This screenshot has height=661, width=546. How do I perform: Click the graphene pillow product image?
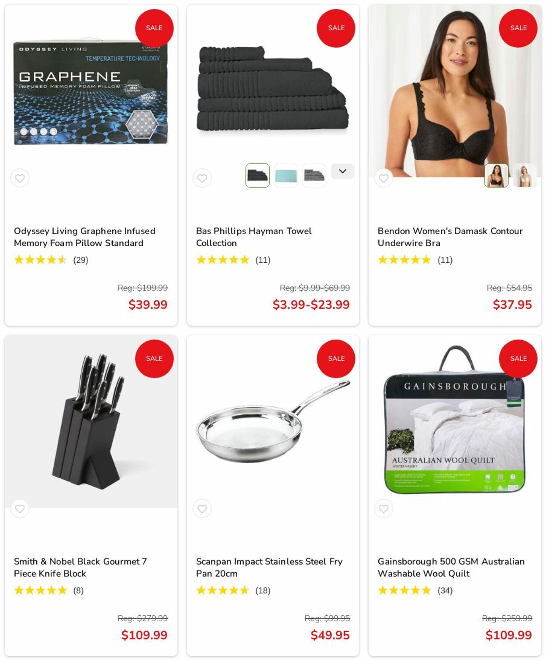tap(91, 93)
